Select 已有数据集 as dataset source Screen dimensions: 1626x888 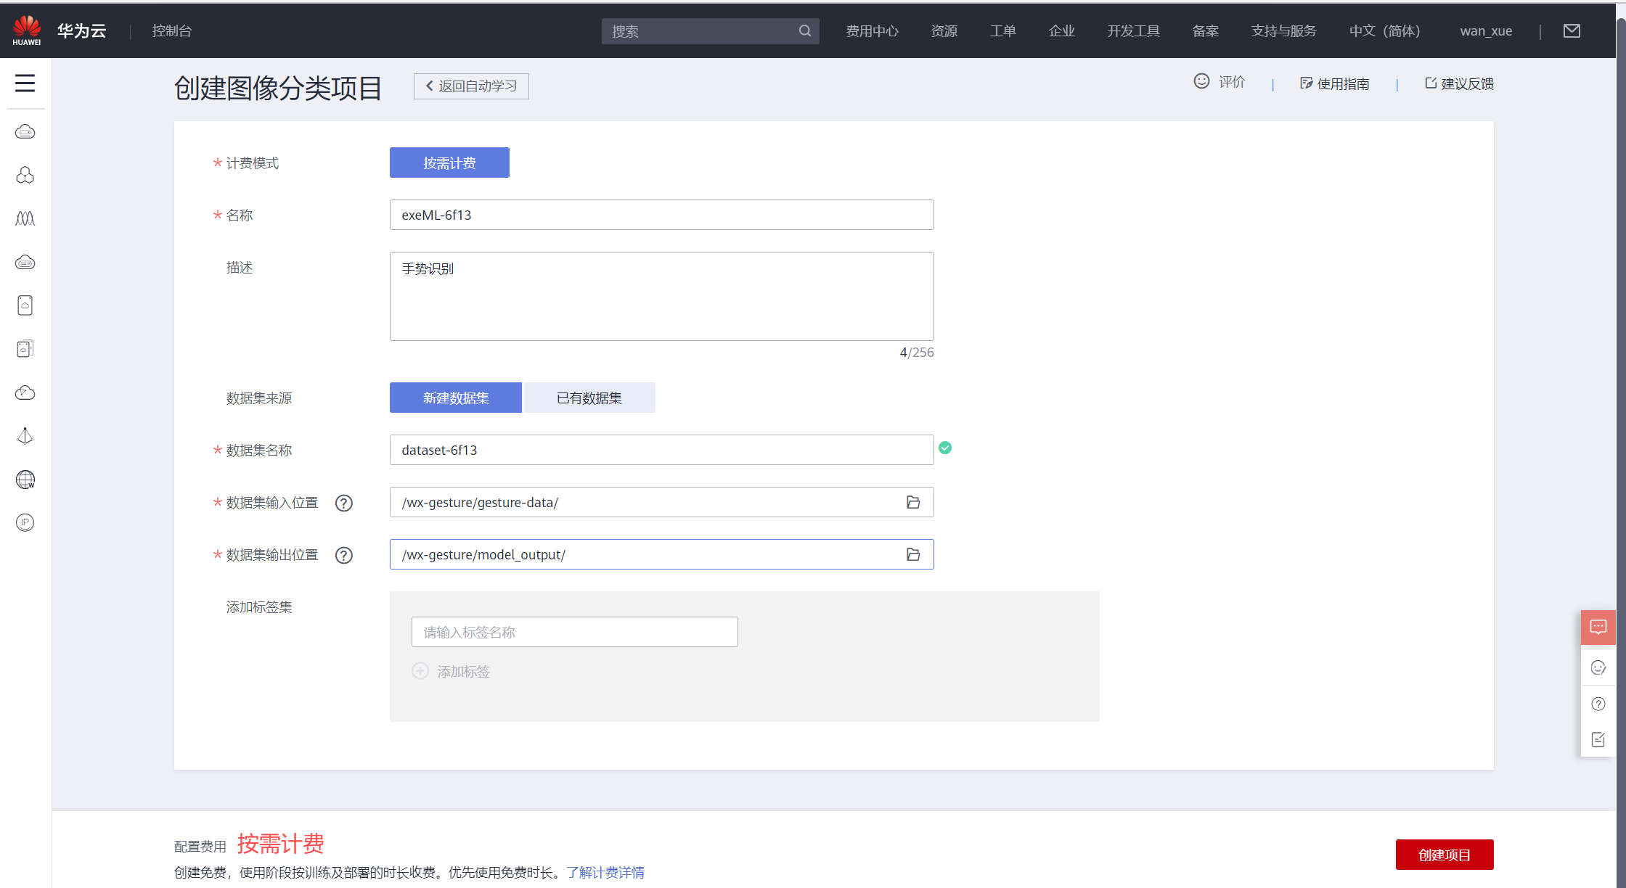(x=589, y=398)
